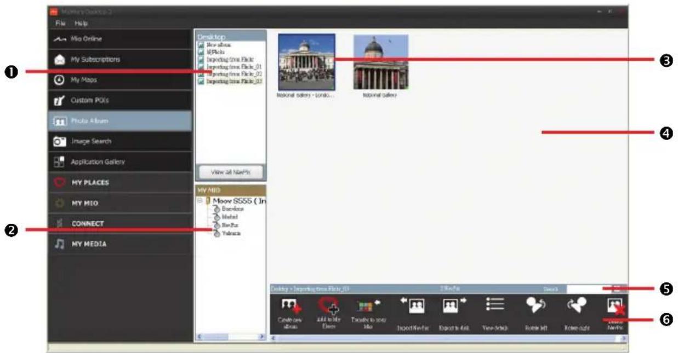Click the MY MEDIA music note icon

coord(60,244)
